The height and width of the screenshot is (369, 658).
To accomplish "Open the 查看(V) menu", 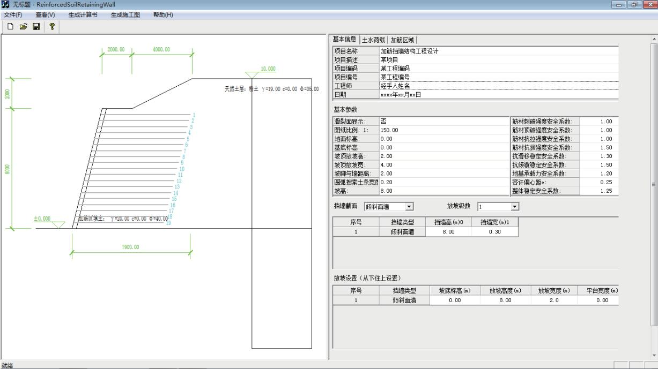I will point(45,14).
